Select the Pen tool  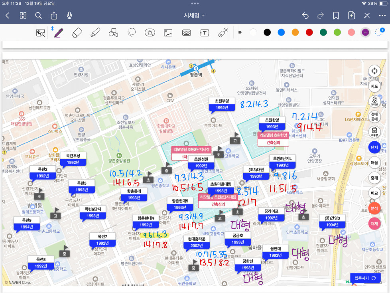tap(59, 33)
